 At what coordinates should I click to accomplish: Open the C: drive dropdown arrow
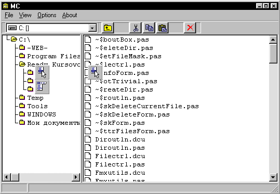[92, 28]
